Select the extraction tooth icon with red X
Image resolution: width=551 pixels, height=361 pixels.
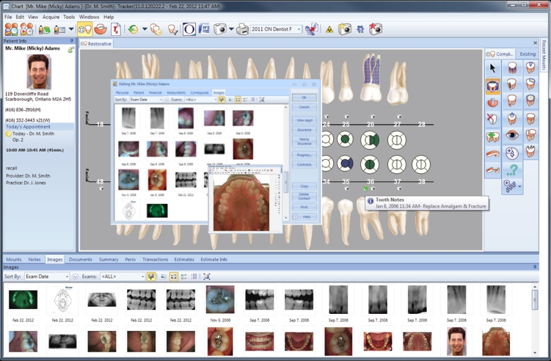click(493, 119)
